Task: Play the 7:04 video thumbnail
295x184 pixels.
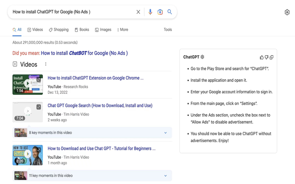Action: 28,112
